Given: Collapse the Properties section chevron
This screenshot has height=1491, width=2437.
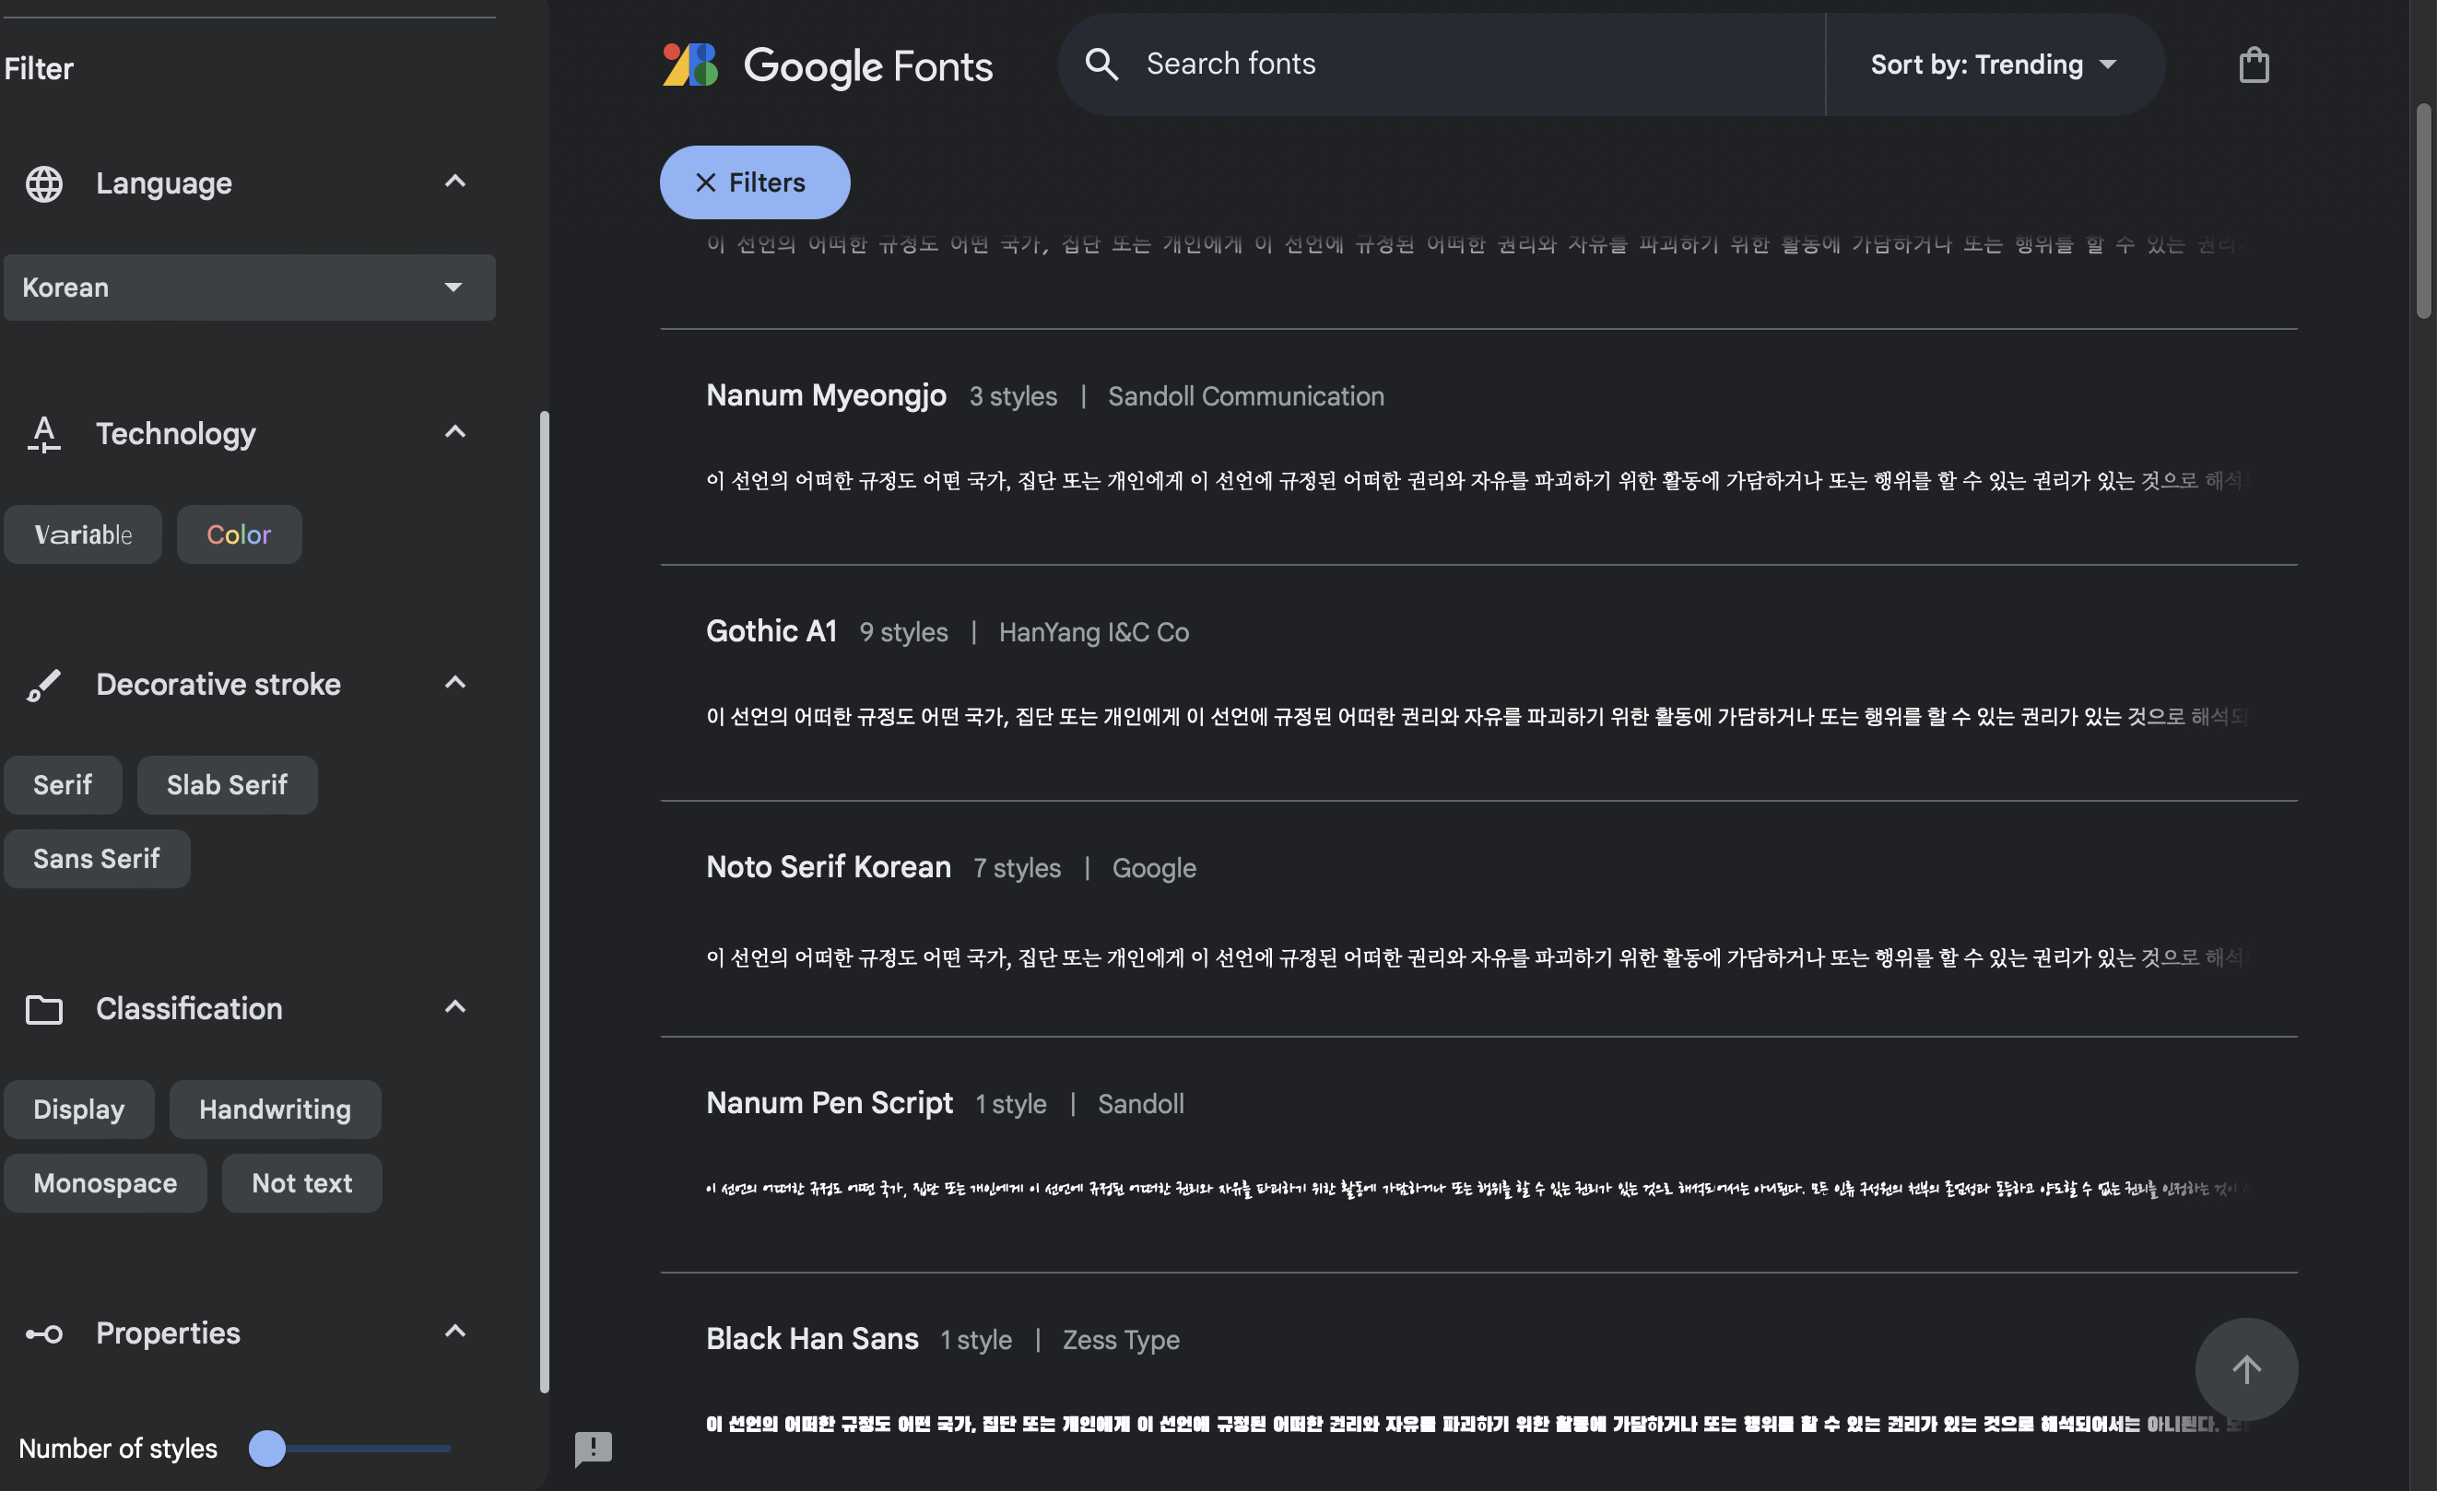Looking at the screenshot, I should [455, 1332].
